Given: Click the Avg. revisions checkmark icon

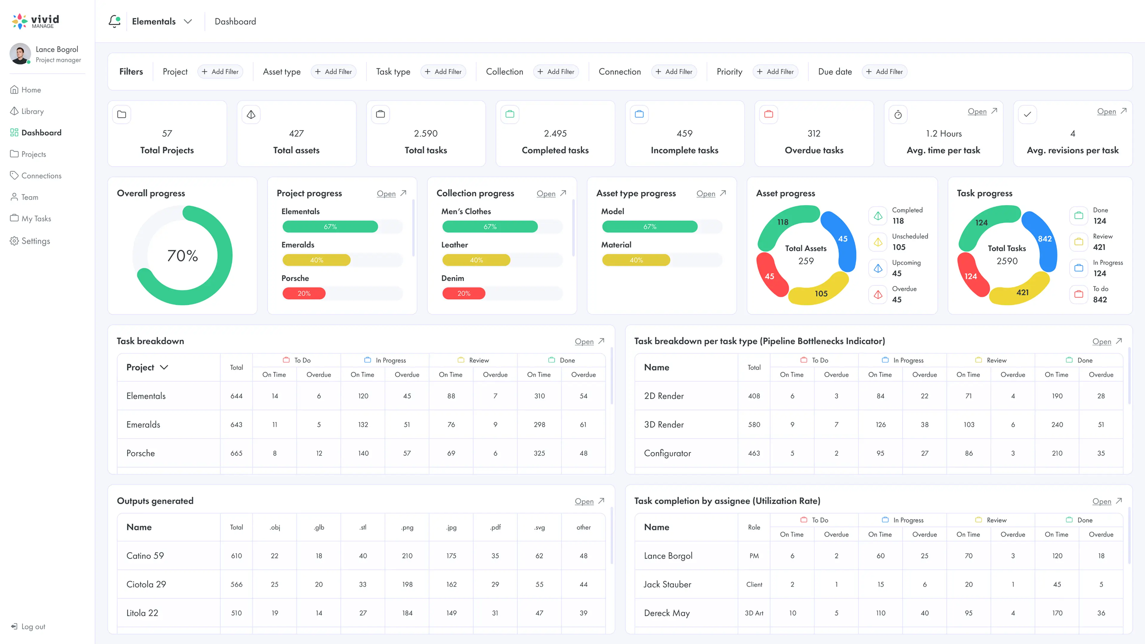Looking at the screenshot, I should pyautogui.click(x=1027, y=115).
